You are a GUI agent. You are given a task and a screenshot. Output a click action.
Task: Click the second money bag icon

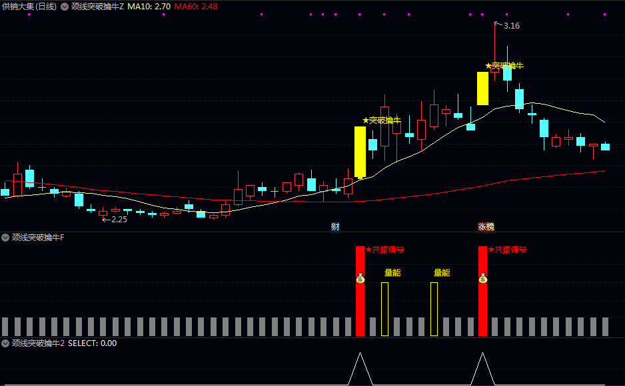[482, 278]
